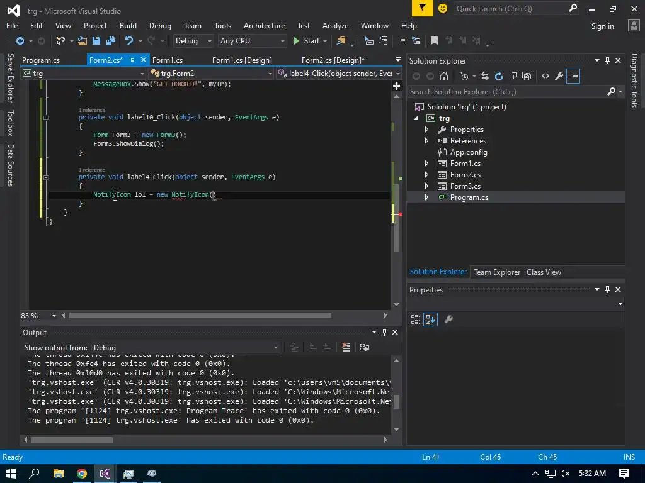The height and width of the screenshot is (483, 645).
Task: Switch to the Form1.cs [Design] tab
Action: tap(242, 60)
